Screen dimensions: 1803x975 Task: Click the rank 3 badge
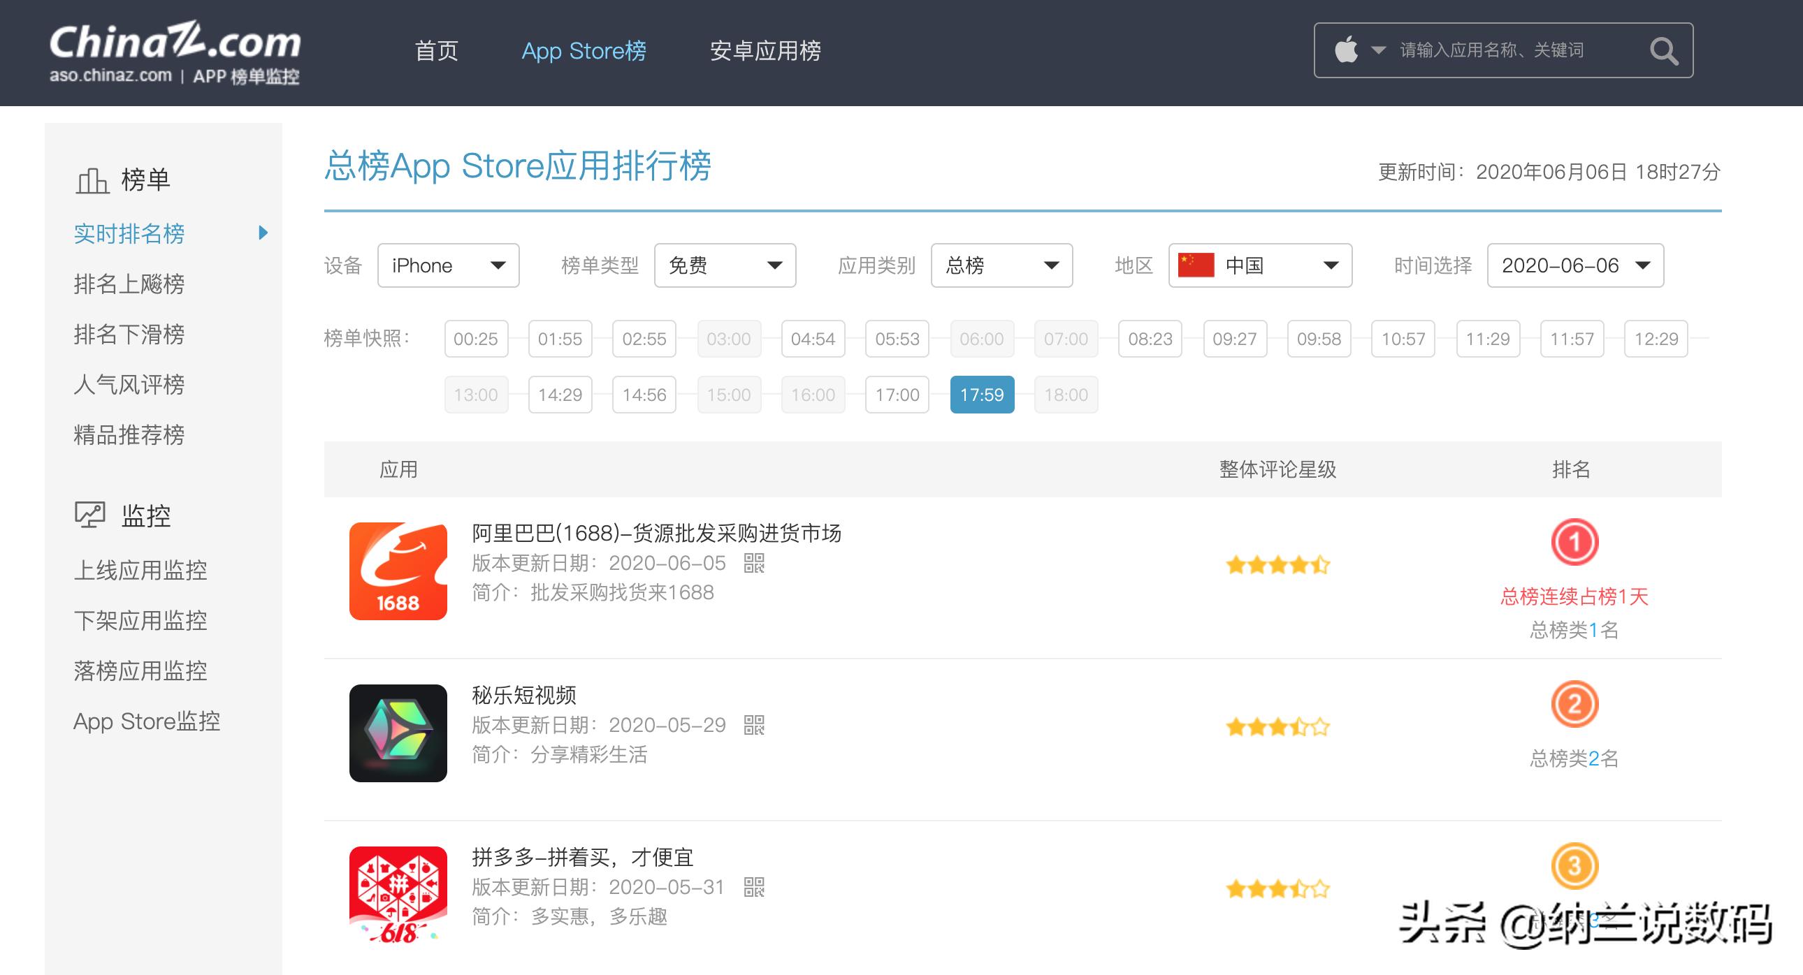(1574, 866)
